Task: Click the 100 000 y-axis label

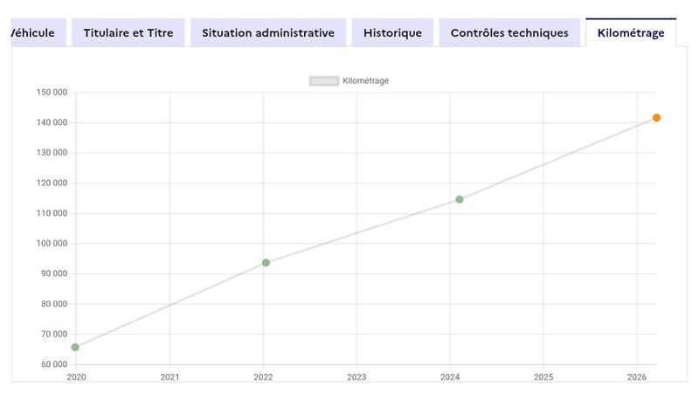Action: coord(52,243)
